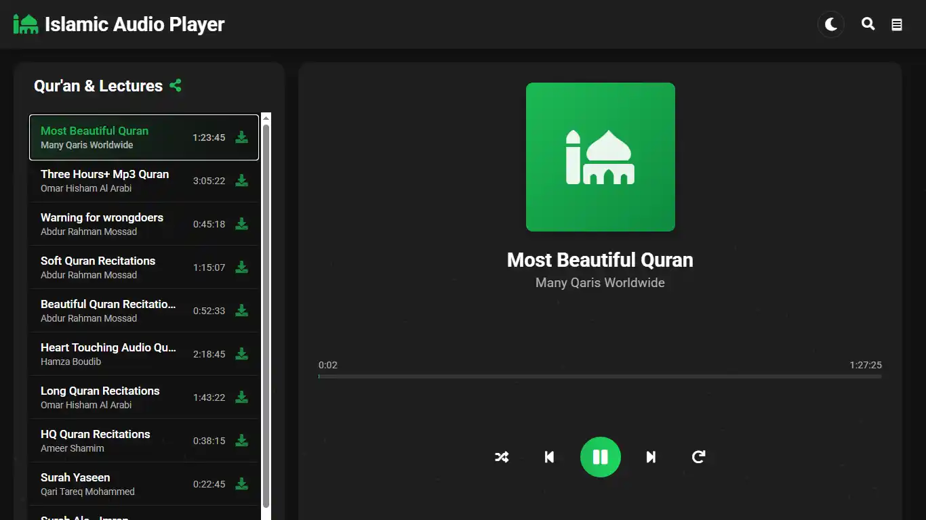Play Three Hours+ Mp3 Quran
This screenshot has width=926, height=520.
coord(144,181)
